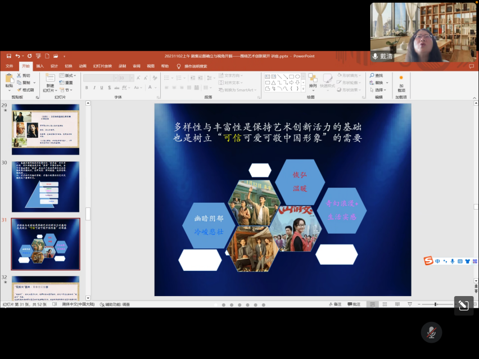This screenshot has height=359, width=479.
Task: Toggle bold text formatting
Action: (87, 88)
